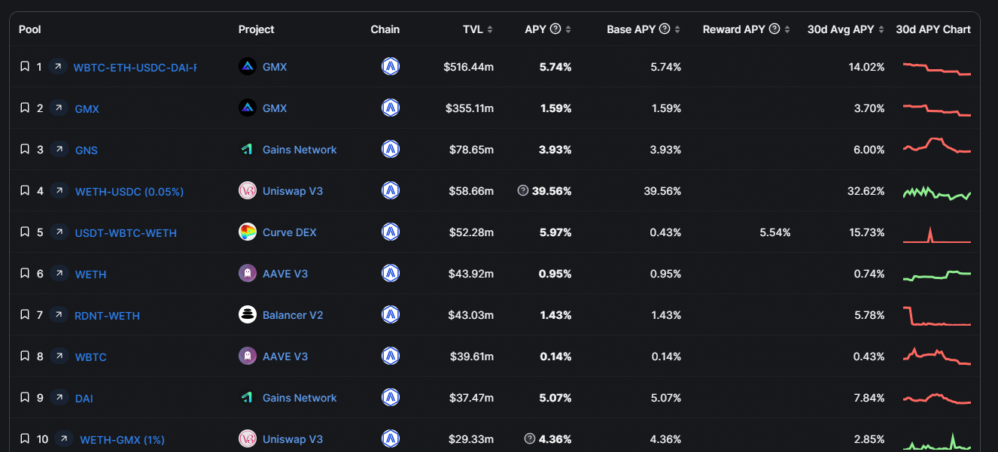This screenshot has height=452, width=998.
Task: Open external link arrow for WETH-USDC (0.05%)
Action: click(58, 191)
